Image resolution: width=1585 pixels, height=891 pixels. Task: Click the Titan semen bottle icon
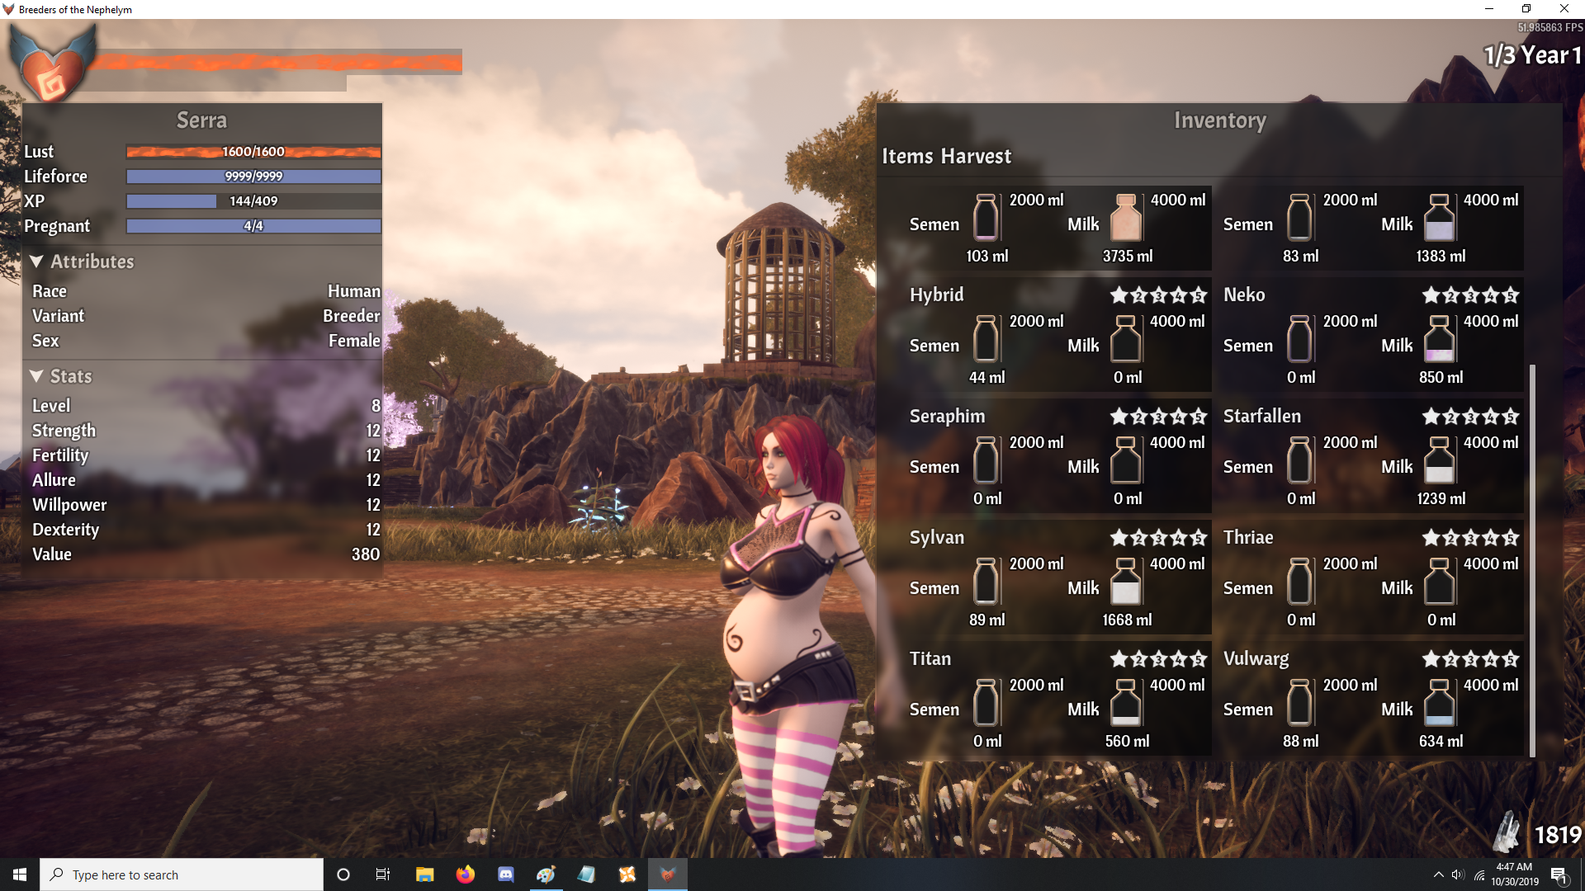[986, 702]
